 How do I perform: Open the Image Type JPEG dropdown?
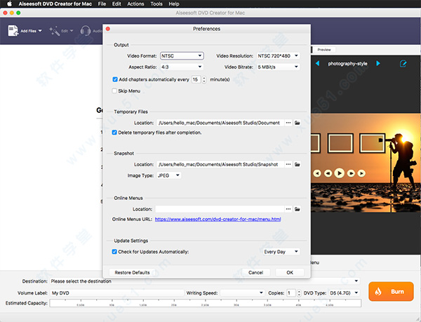tap(169, 175)
